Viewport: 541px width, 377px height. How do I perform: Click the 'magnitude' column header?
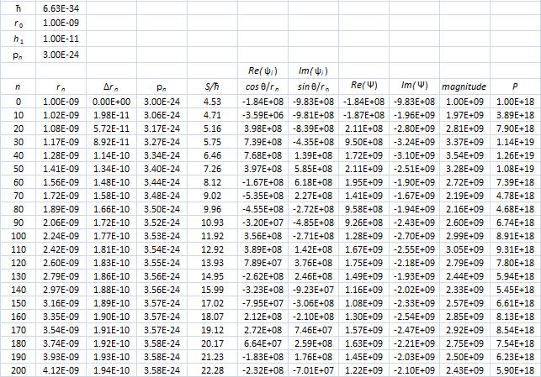coord(461,86)
